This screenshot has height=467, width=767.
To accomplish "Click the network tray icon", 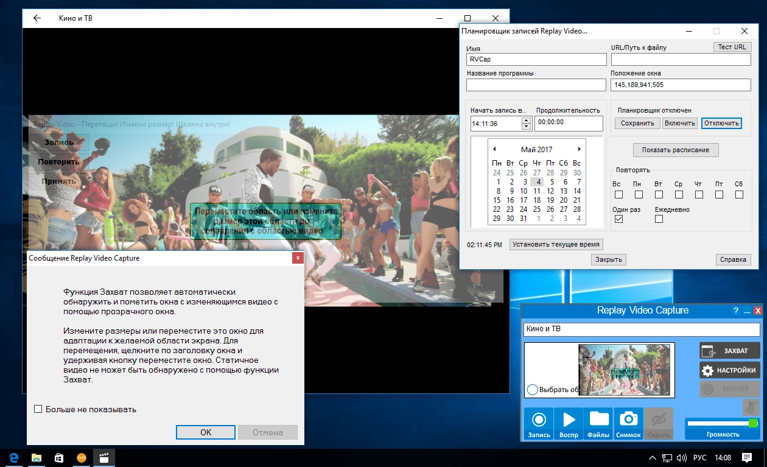I will click(667, 457).
